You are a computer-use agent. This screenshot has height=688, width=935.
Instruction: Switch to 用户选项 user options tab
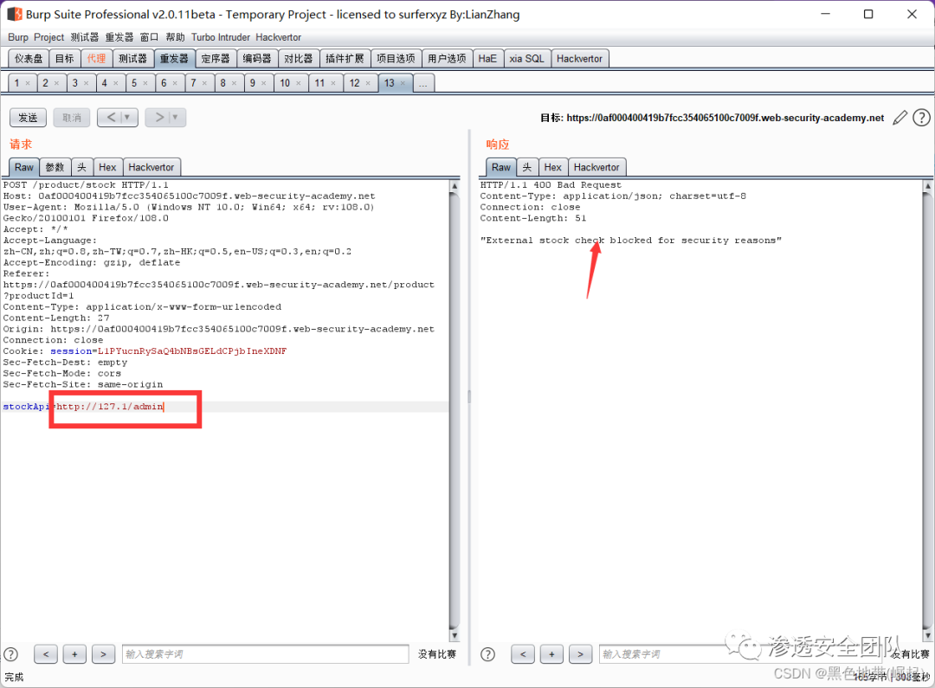[x=448, y=59]
